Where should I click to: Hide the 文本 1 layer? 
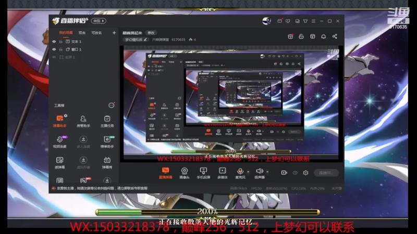(x=54, y=42)
